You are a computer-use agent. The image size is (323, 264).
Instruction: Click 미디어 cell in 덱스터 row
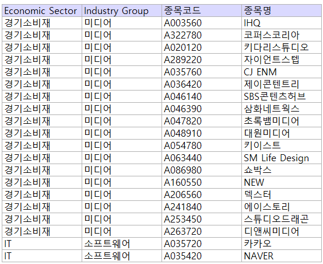pyautogui.click(x=122, y=194)
